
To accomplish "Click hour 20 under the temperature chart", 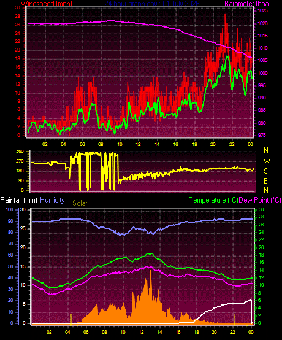I will [214, 333].
